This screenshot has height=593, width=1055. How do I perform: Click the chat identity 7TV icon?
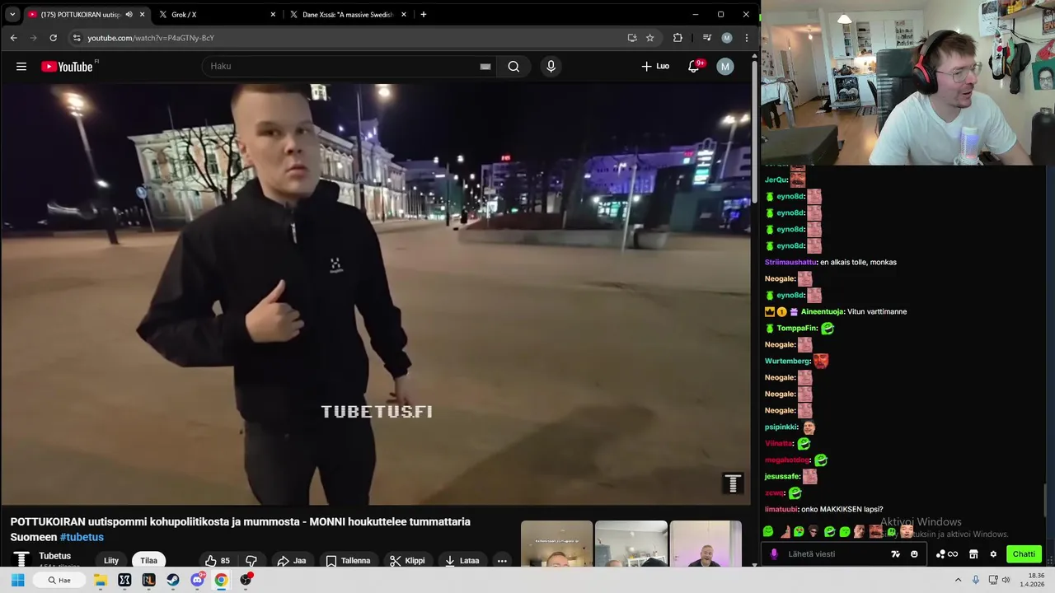point(896,554)
